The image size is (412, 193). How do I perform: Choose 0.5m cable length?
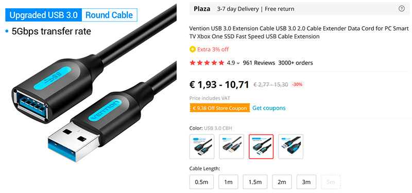point(201,182)
